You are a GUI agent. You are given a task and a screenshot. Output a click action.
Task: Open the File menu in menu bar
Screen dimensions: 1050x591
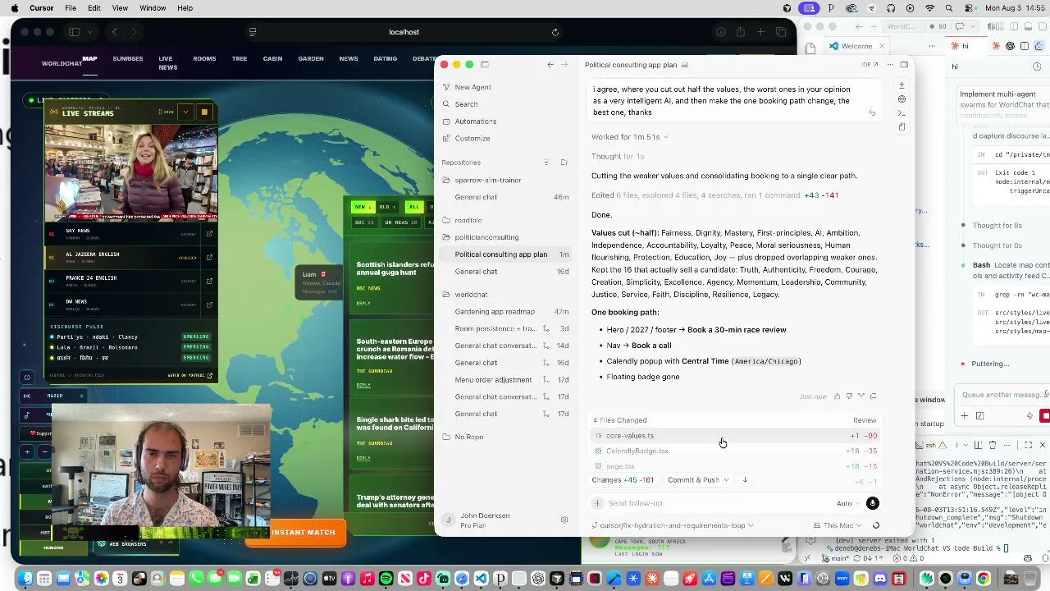tap(71, 8)
